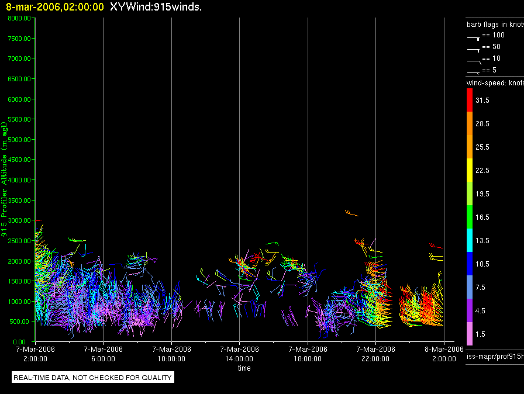Click the green 16.5 knots legend color
524x394 pixels.
tap(470, 217)
